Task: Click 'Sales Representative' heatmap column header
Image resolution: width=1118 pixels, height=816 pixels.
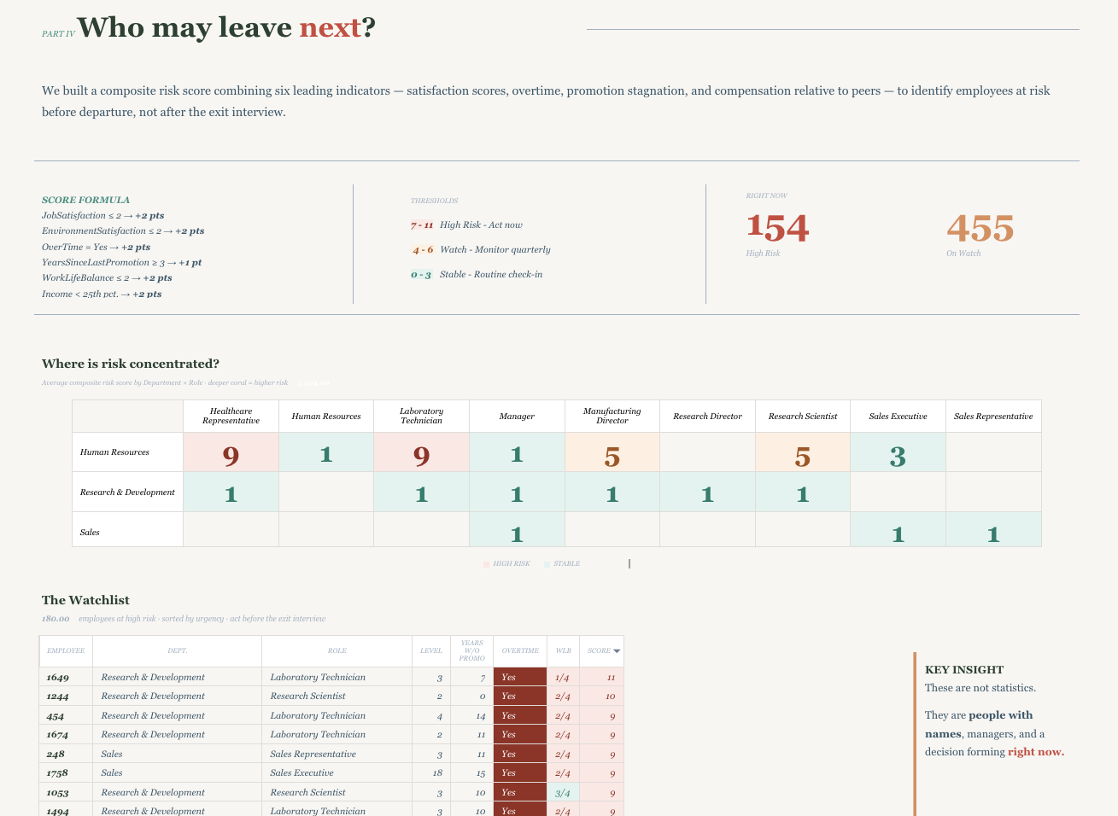Action: coord(993,417)
